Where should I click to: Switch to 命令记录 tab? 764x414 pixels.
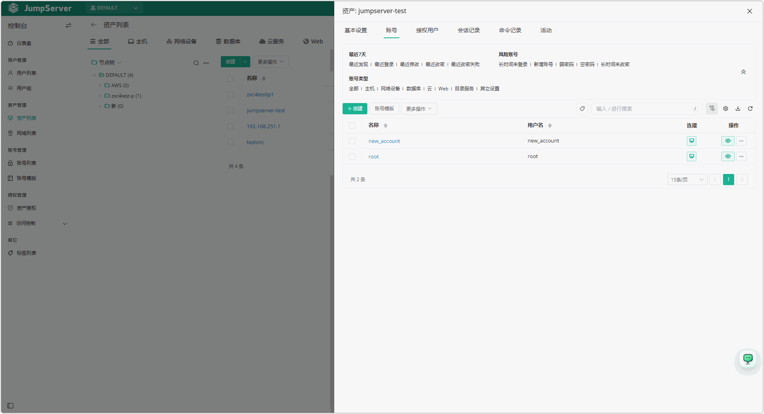[x=510, y=30]
